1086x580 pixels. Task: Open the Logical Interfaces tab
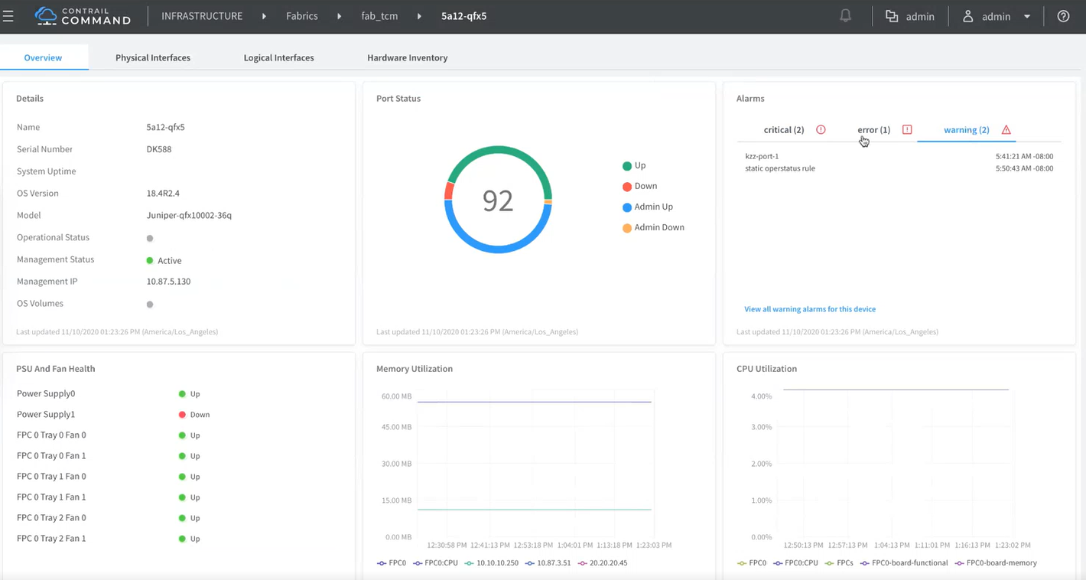[x=279, y=57]
